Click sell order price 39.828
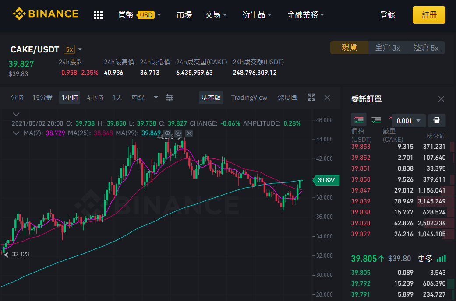This screenshot has width=456, height=301. pos(361,223)
